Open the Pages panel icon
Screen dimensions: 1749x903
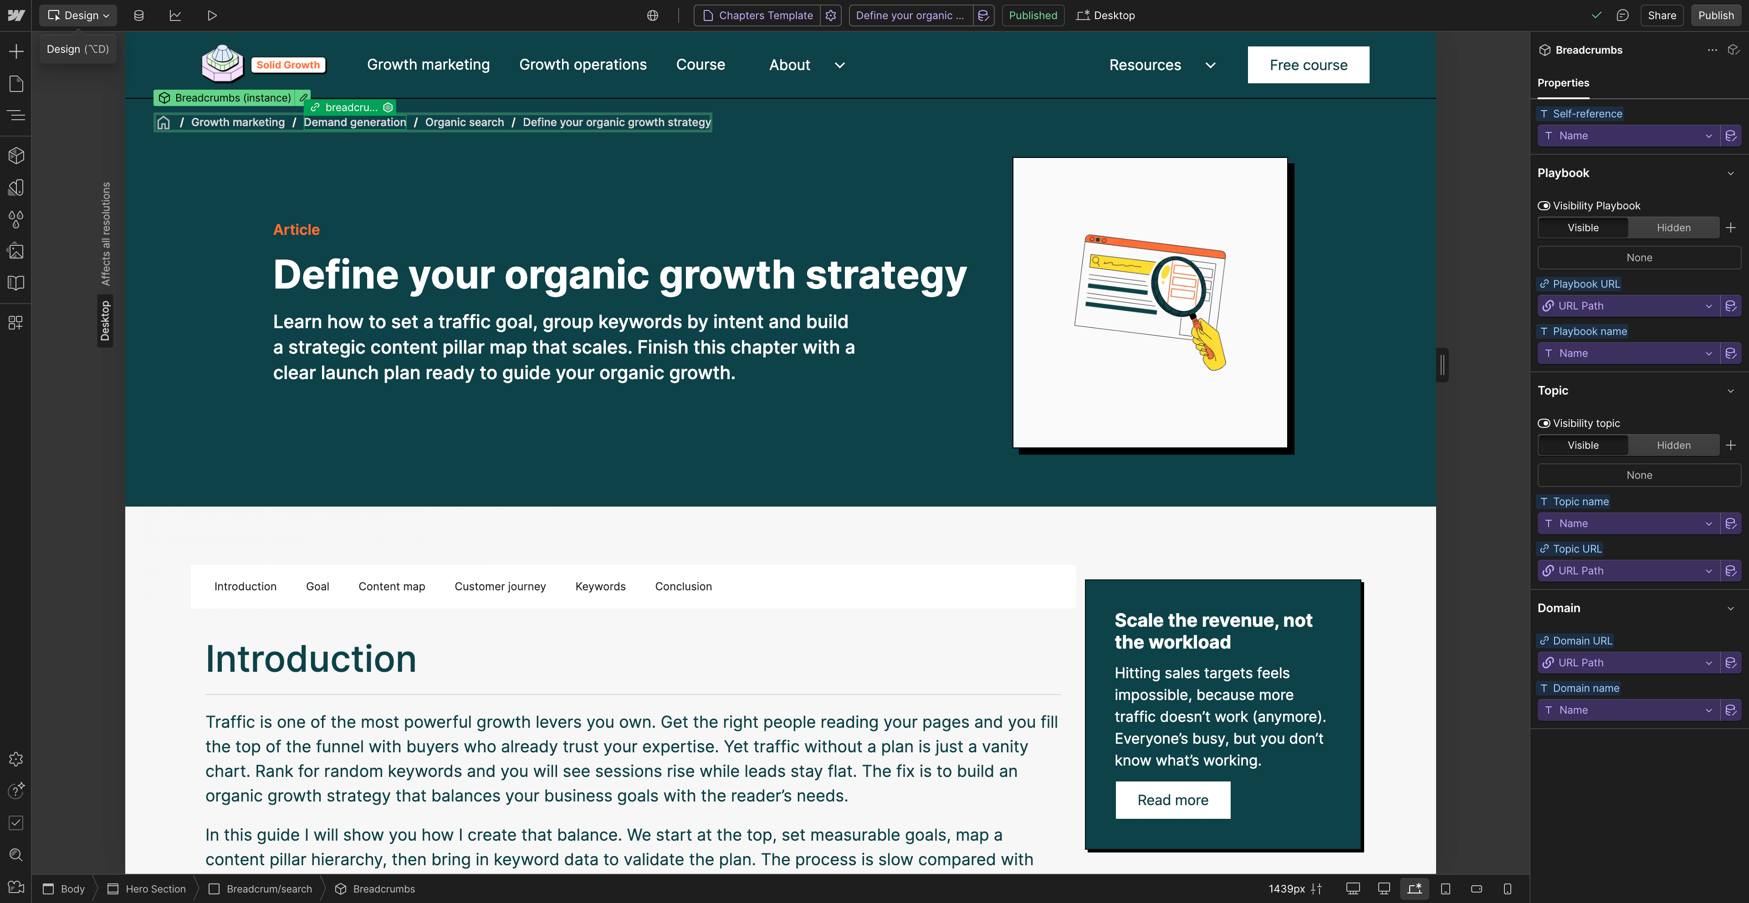click(x=15, y=83)
